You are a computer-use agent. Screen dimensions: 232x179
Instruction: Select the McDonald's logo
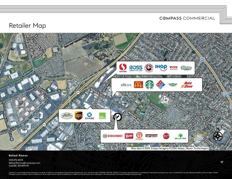pos(138,85)
